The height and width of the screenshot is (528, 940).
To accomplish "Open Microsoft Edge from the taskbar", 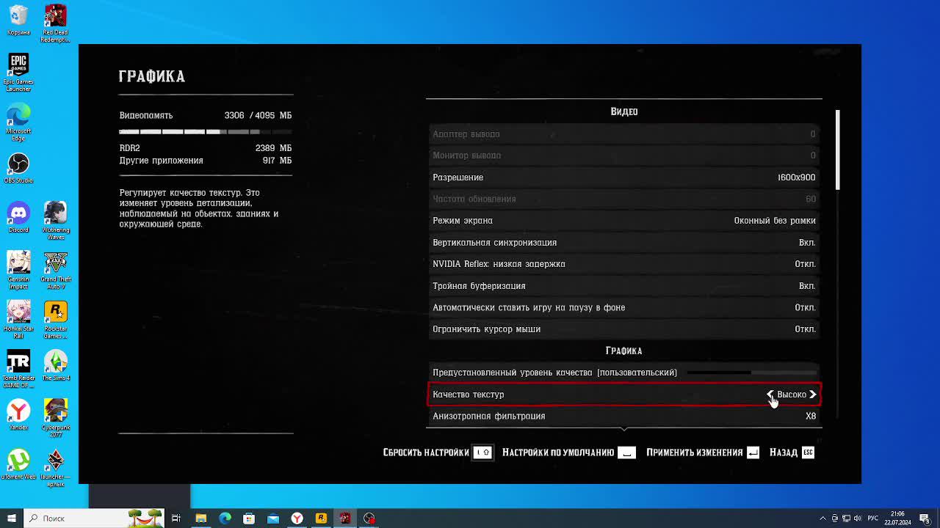I will [x=225, y=518].
